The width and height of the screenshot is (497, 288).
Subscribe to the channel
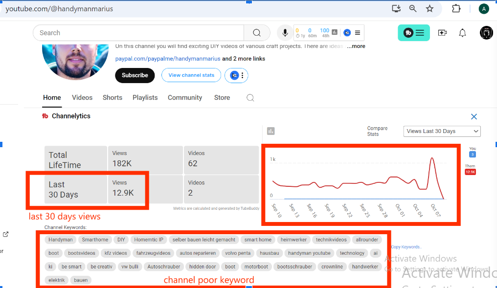coord(135,75)
